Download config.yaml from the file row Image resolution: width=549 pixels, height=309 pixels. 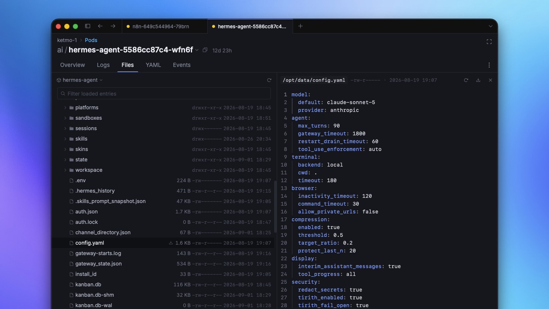(x=171, y=243)
